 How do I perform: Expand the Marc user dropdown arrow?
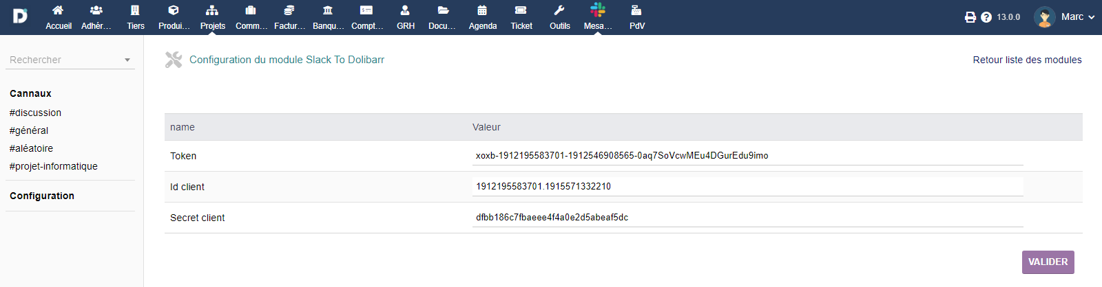[x=1092, y=17]
